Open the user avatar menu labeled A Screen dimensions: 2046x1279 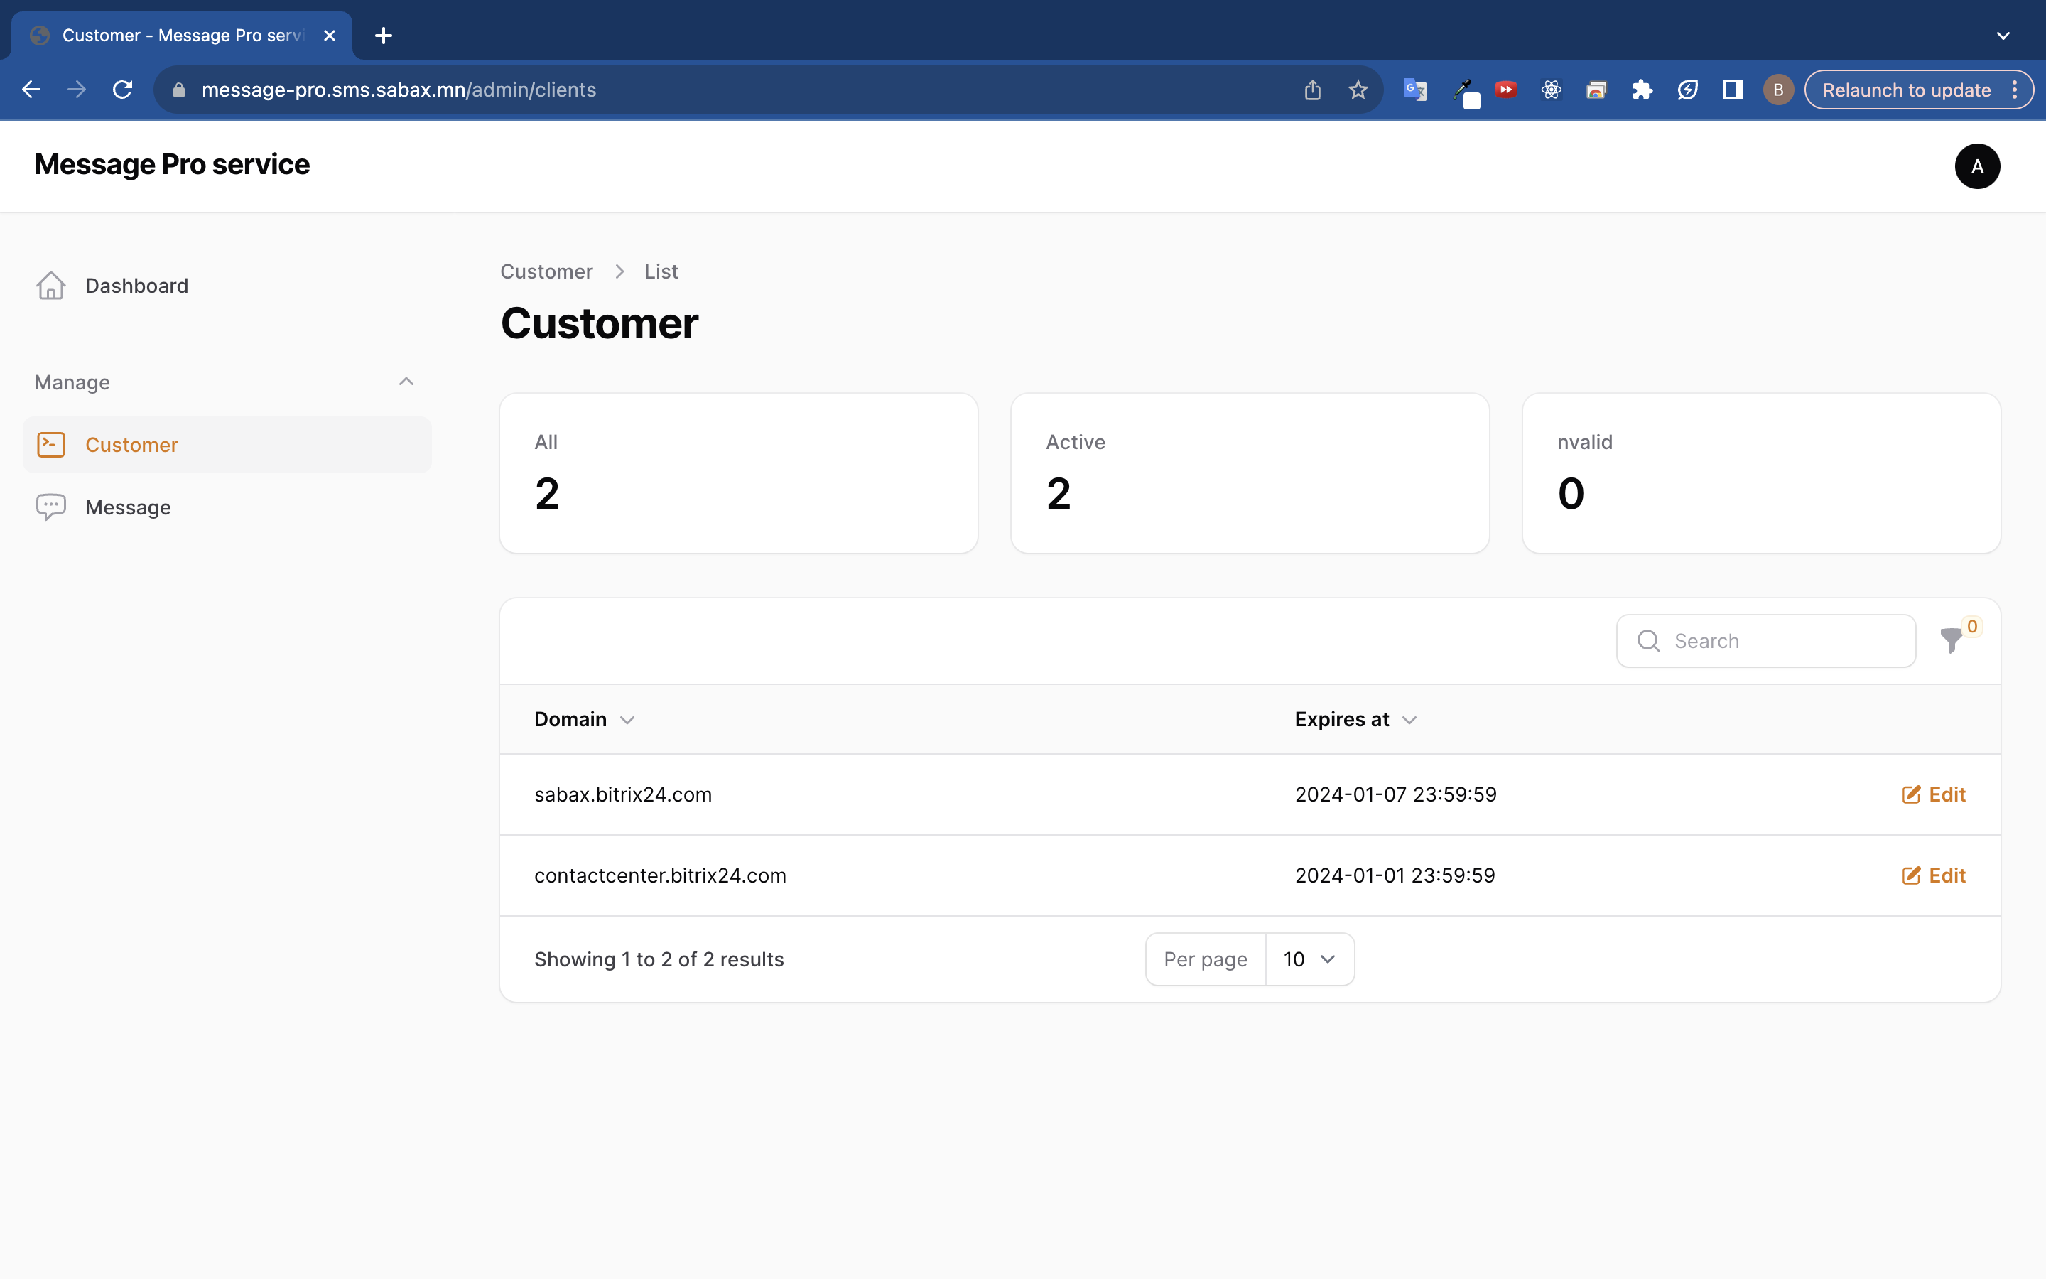[1976, 166]
